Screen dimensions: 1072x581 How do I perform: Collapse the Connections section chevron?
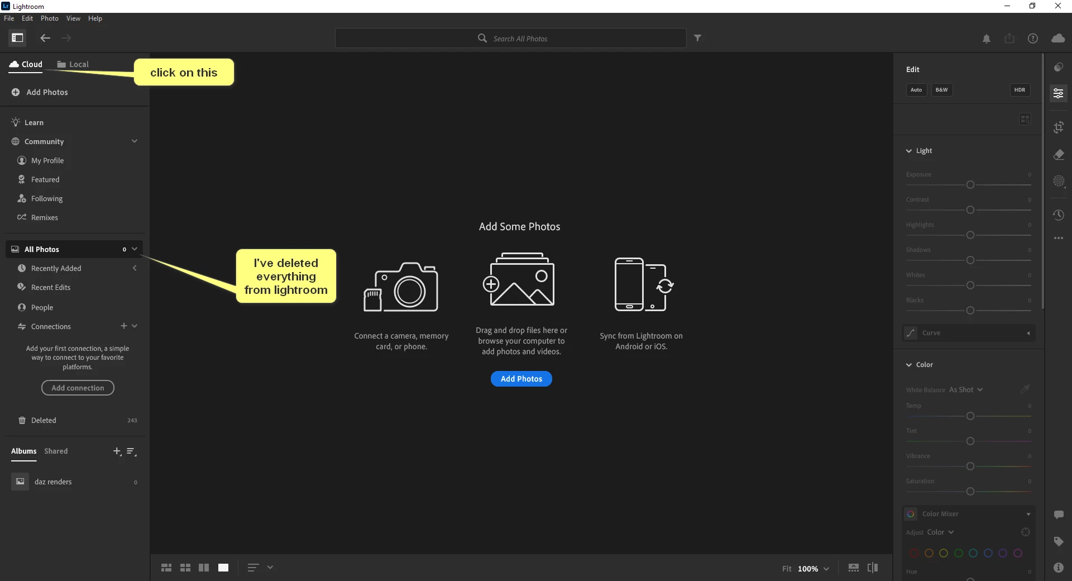(x=135, y=326)
